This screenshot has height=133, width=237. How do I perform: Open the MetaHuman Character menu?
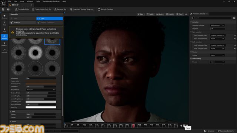point(51,1)
